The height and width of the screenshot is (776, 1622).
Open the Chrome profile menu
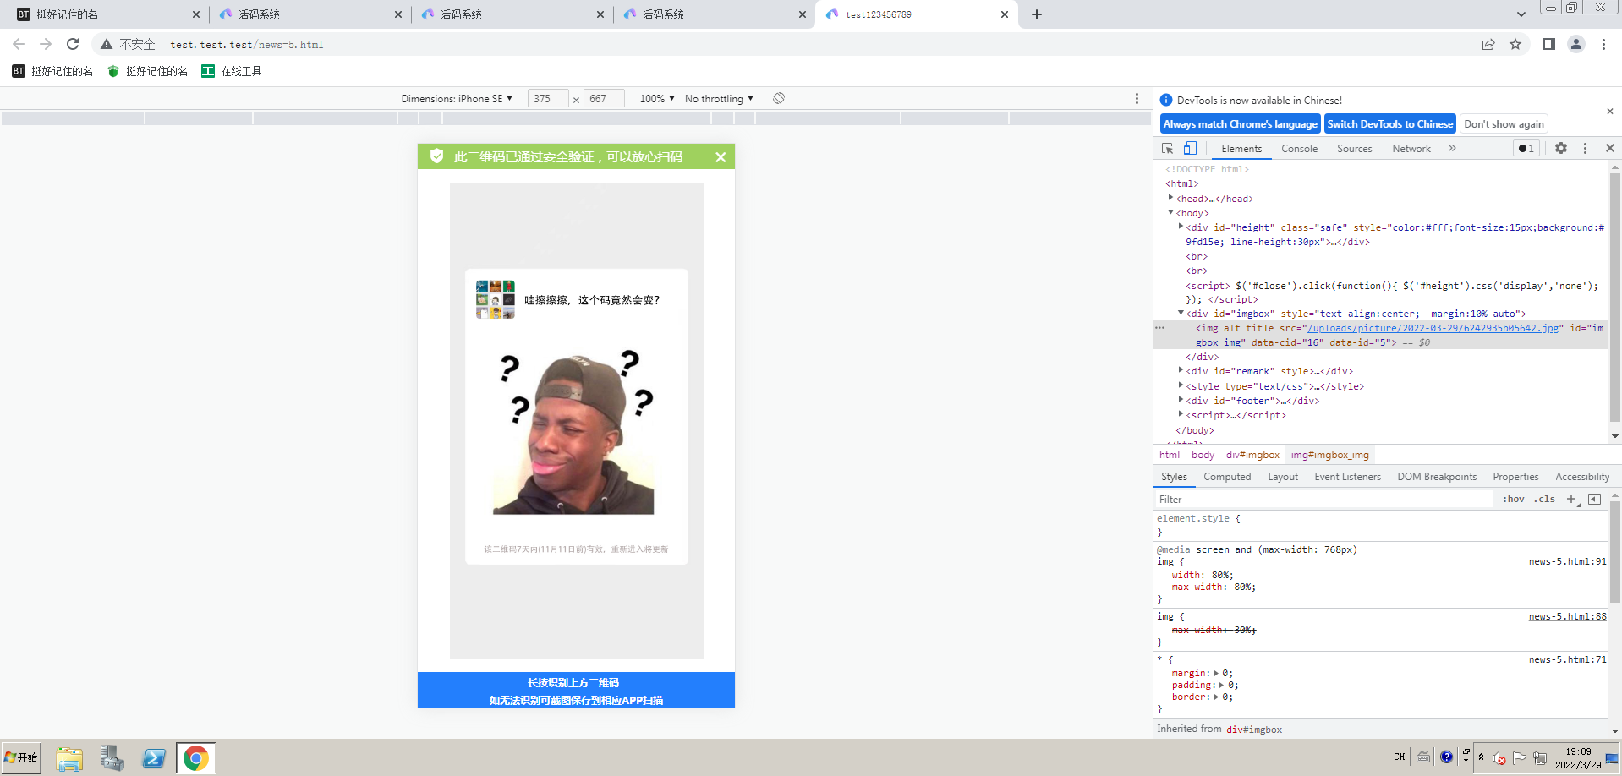(1576, 44)
